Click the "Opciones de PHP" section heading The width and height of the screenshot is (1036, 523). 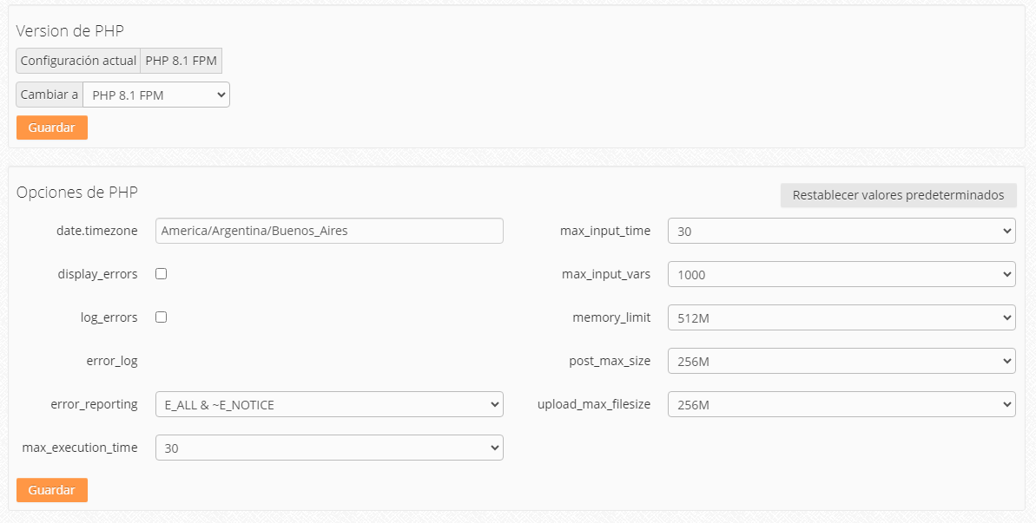77,193
